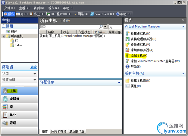Open the 帮助(H) menu

click(68, 8)
